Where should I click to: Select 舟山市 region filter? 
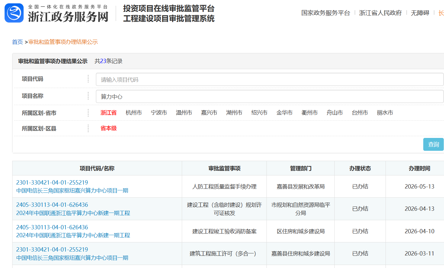click(x=335, y=113)
